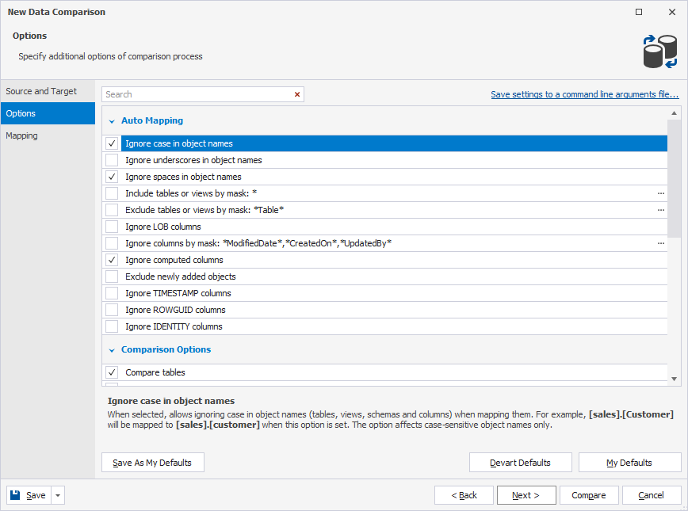688x511 pixels.
Task: Click the Devart Defaults button
Action: tap(520, 462)
